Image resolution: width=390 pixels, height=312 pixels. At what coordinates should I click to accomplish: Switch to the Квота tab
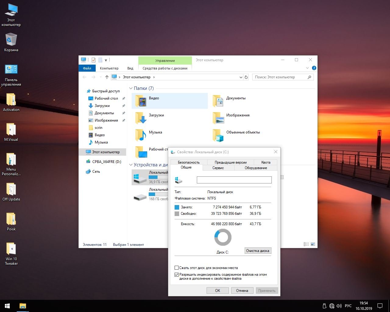point(266,162)
